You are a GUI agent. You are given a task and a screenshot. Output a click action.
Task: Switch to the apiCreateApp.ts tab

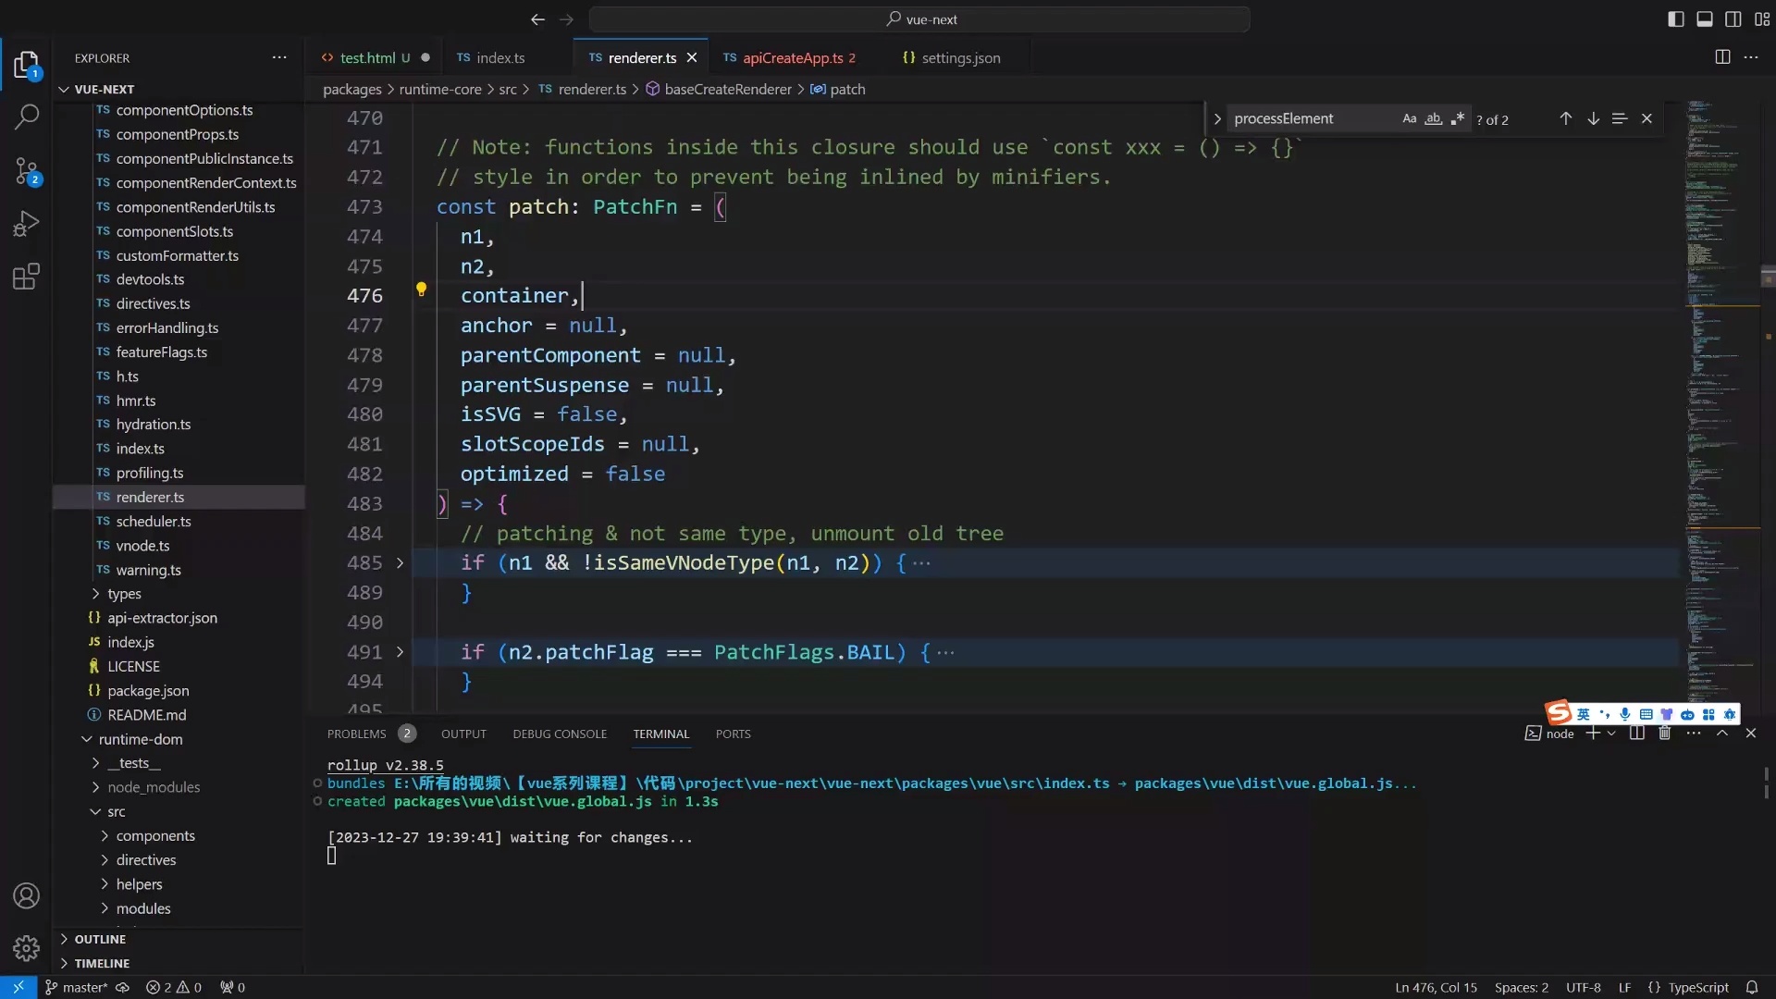[793, 57]
